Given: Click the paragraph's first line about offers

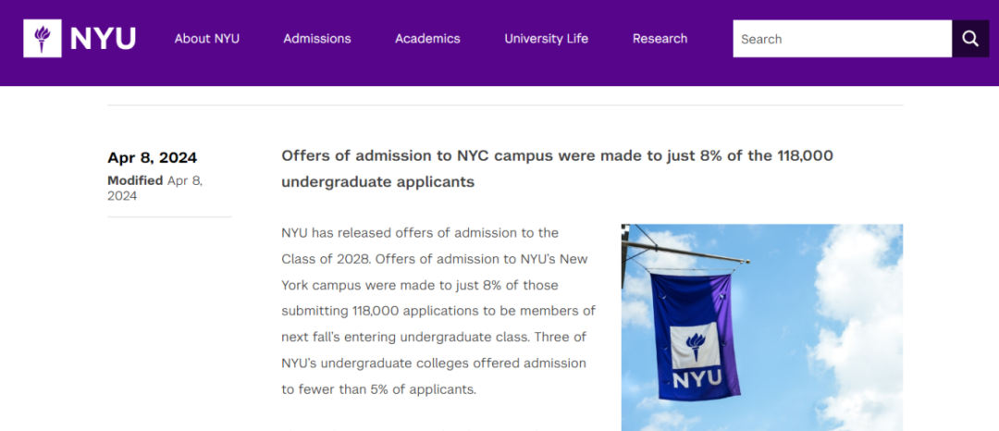Looking at the screenshot, I should [420, 233].
